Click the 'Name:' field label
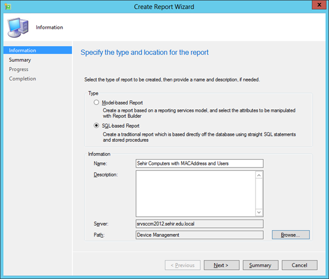This screenshot has width=329, height=279. tap(100, 163)
